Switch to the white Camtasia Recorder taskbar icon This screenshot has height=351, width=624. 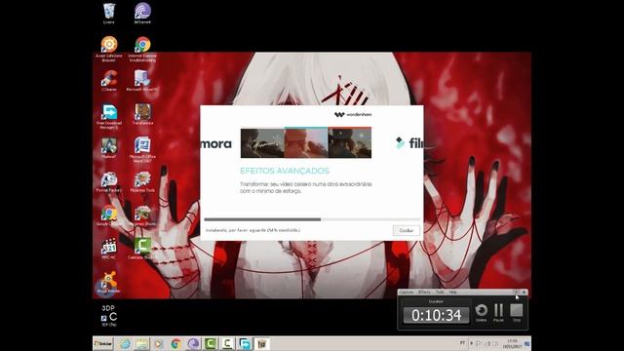(227, 344)
